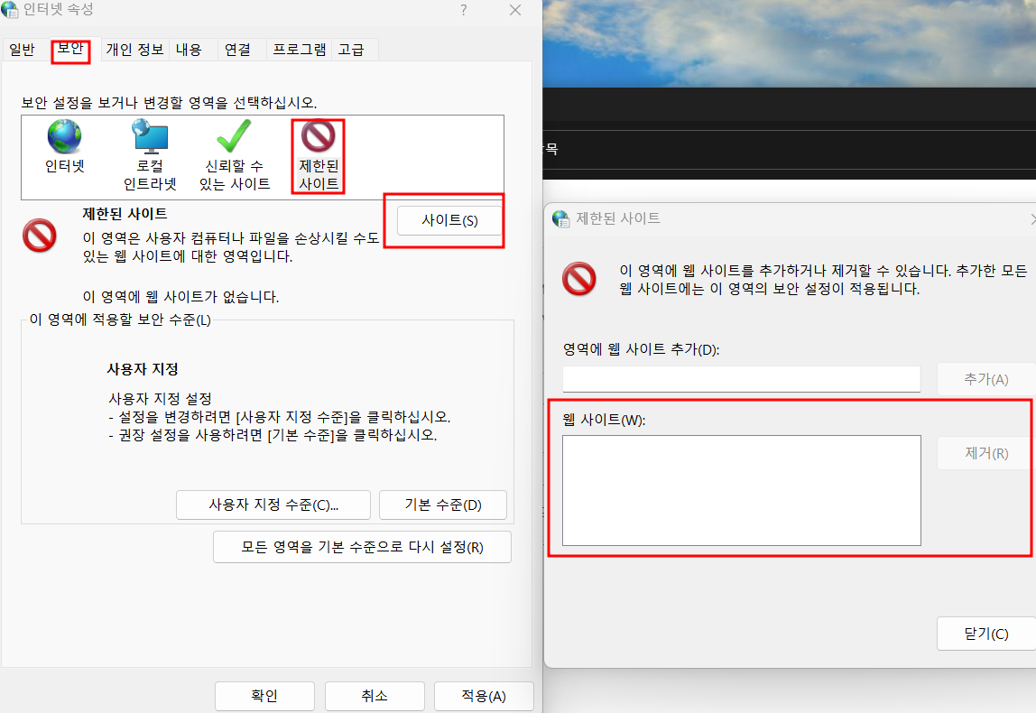Viewport: 1036px width, 713px height.
Task: Click the globe icon in 인터넷 속성 title bar
Action: pyautogui.click(x=13, y=10)
